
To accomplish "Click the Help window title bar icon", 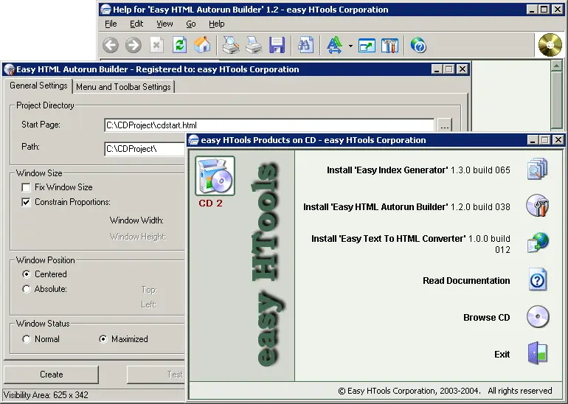I will 105,10.
